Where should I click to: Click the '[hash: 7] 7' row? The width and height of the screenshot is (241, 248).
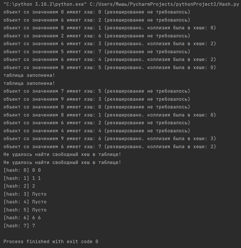[19, 226]
